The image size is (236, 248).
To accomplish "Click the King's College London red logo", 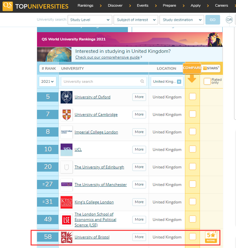I will (66, 202).
